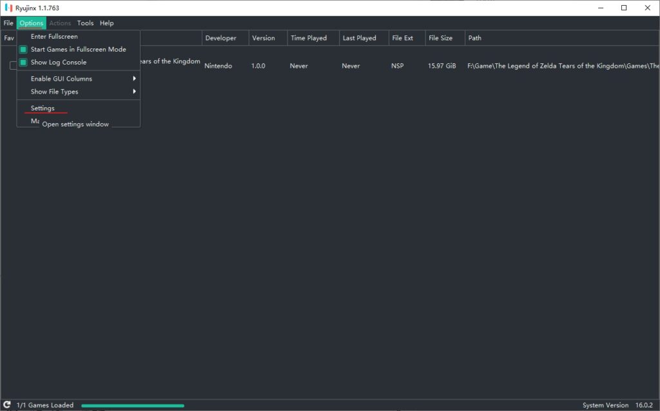Sort by Fav column header
660x411 pixels.
(9, 38)
